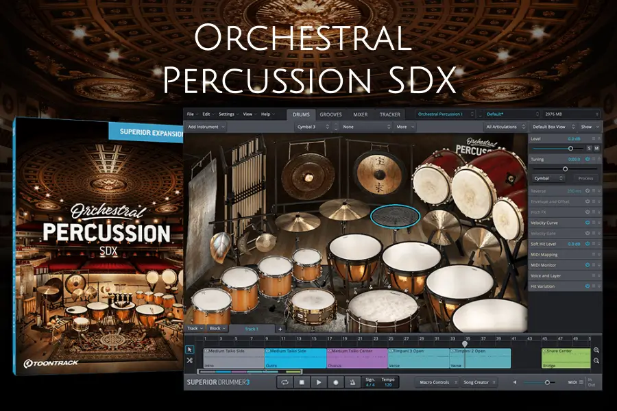Screen dimensions: 617x411
Task: Add a new track with plus button
Action: coord(280,329)
